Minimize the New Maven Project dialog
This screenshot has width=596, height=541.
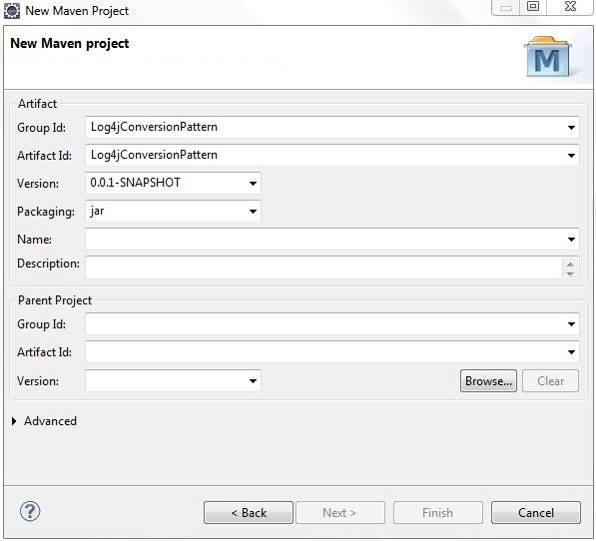pyautogui.click(x=506, y=7)
